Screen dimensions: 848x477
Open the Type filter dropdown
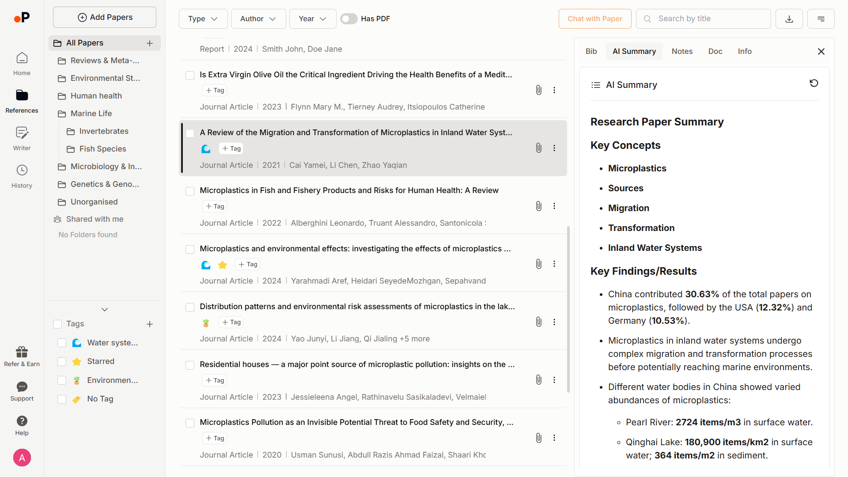click(203, 19)
